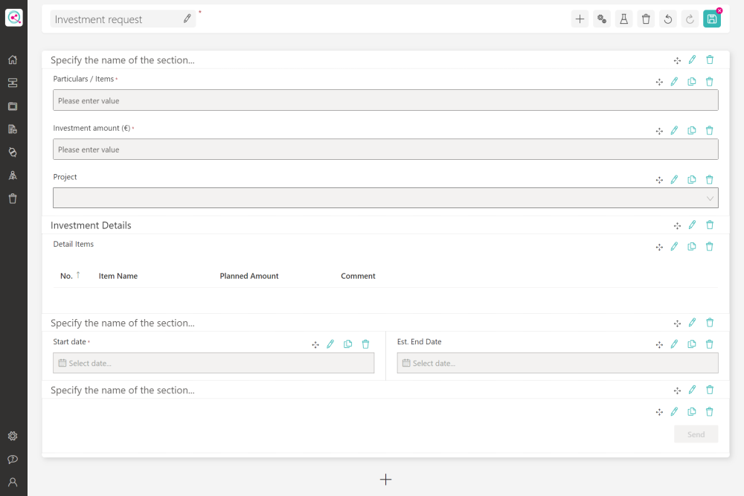Delete the Investment amount field
Image resolution: width=744 pixels, height=496 pixels.
(x=709, y=130)
